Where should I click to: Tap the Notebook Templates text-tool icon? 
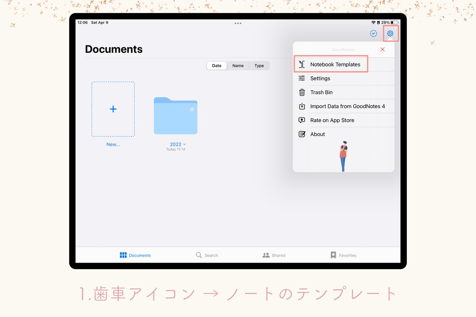click(303, 64)
